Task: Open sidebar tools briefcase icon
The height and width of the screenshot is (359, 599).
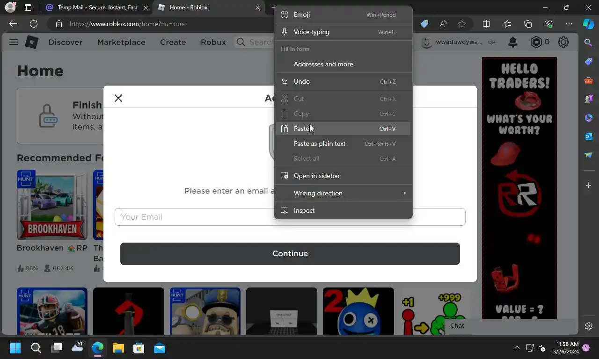Action: coord(589,80)
